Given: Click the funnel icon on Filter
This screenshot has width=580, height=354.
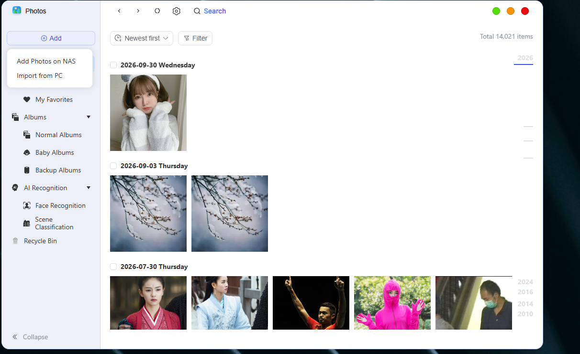Looking at the screenshot, I should (x=187, y=38).
